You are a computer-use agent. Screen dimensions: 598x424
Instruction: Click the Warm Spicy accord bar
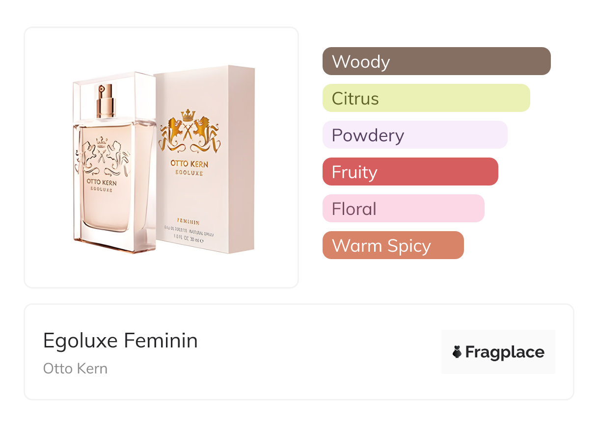[x=393, y=245]
